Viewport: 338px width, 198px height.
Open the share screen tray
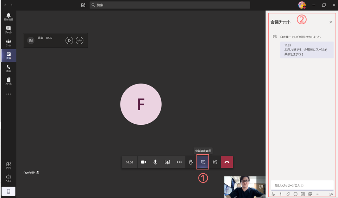pyautogui.click(x=167, y=162)
